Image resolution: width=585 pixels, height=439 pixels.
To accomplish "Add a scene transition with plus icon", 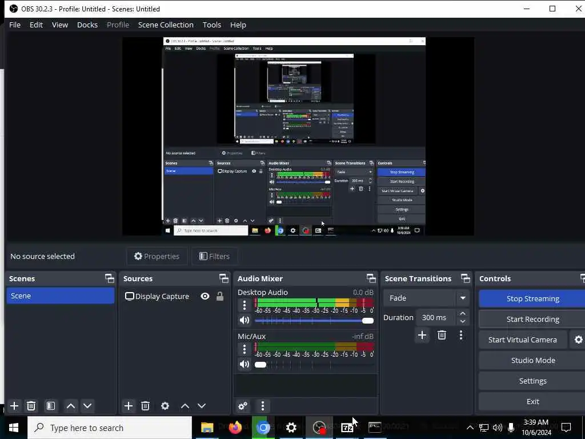I will point(422,335).
